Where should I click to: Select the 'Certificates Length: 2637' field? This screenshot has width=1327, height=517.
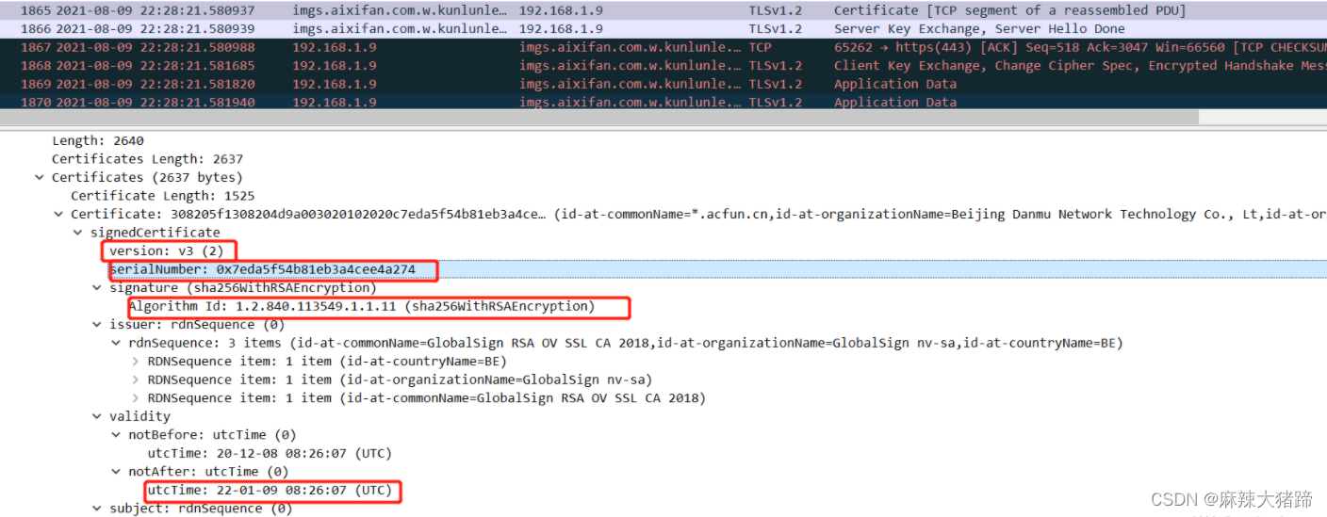[147, 159]
